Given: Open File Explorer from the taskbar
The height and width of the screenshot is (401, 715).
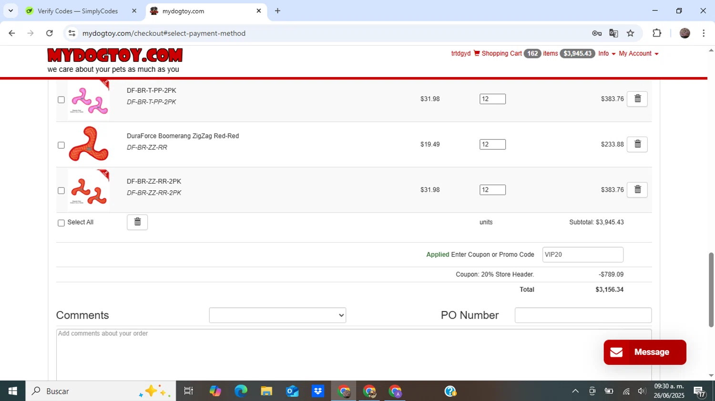Looking at the screenshot, I should [266, 391].
